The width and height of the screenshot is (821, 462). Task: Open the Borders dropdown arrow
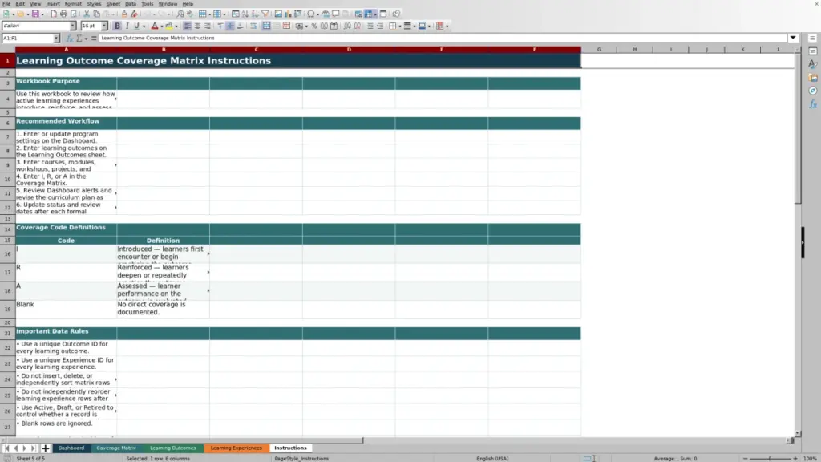coord(400,26)
